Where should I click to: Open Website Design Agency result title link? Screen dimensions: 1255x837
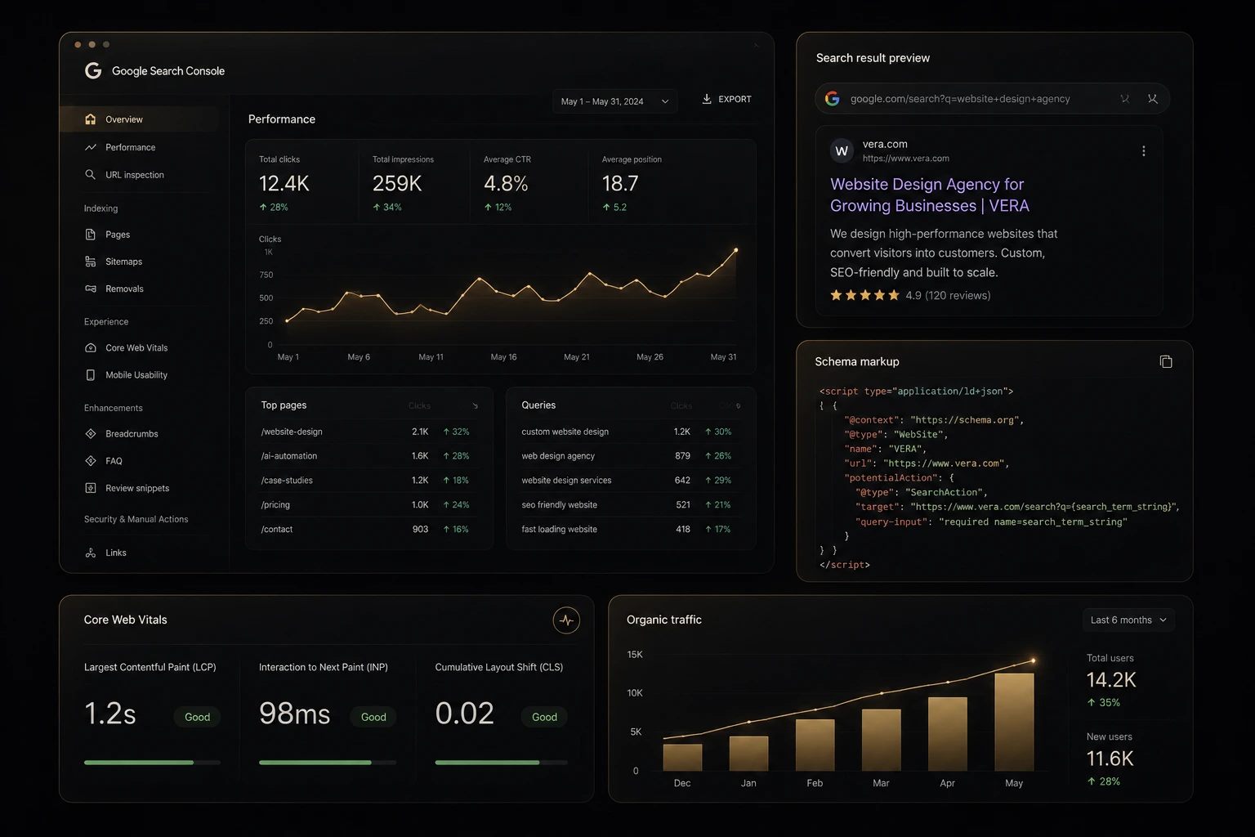click(929, 195)
